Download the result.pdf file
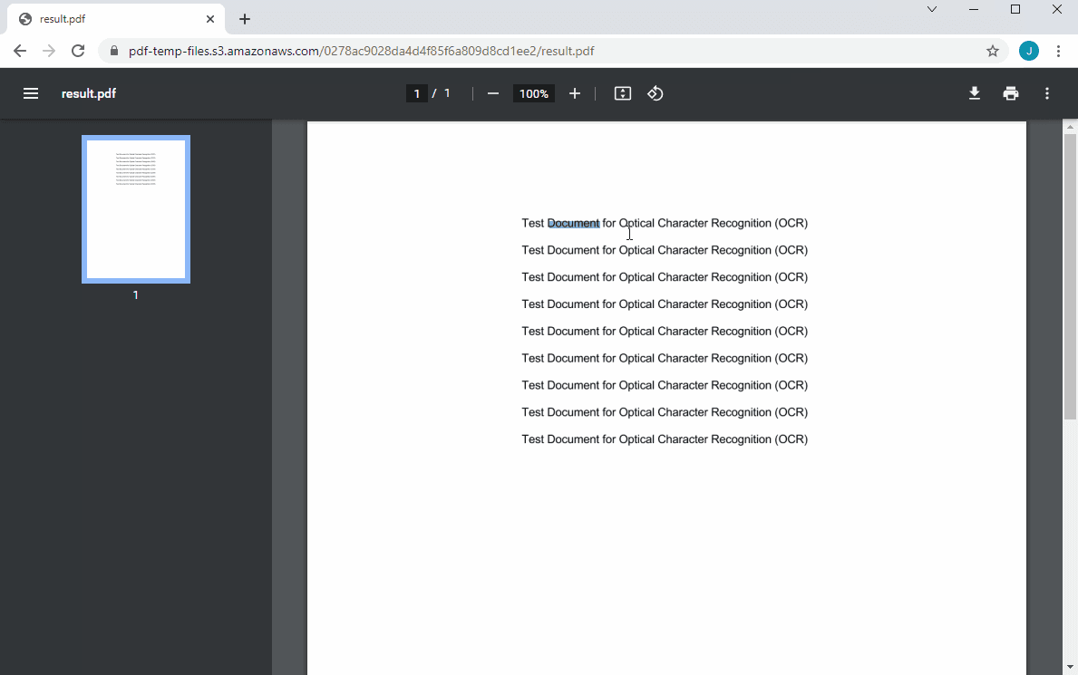This screenshot has height=675, width=1078. [975, 93]
